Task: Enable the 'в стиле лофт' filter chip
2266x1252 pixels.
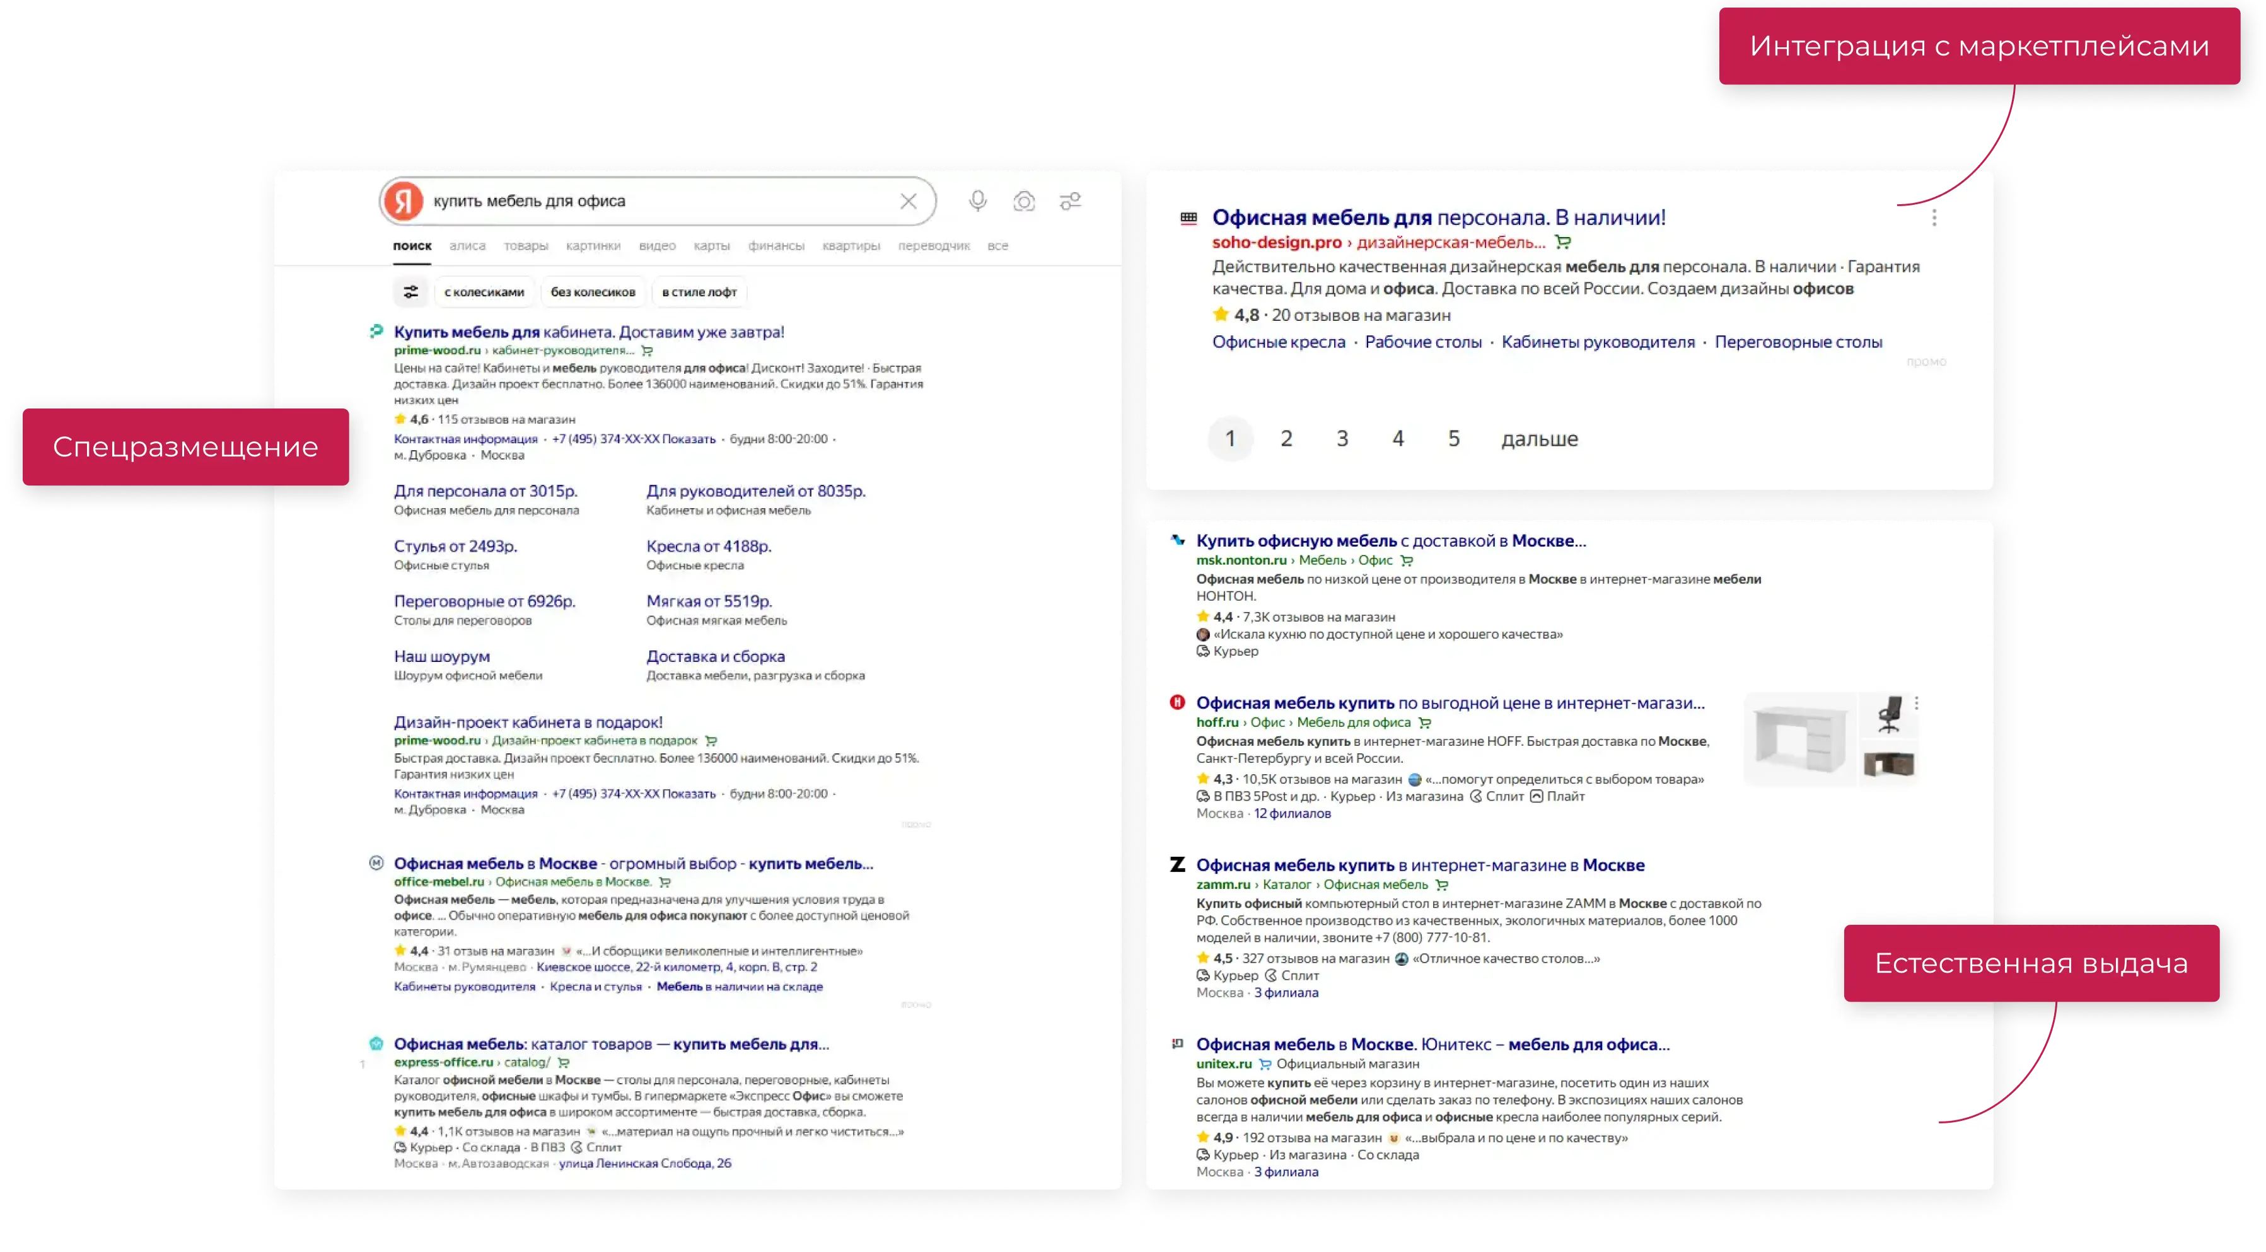Action: click(x=699, y=292)
